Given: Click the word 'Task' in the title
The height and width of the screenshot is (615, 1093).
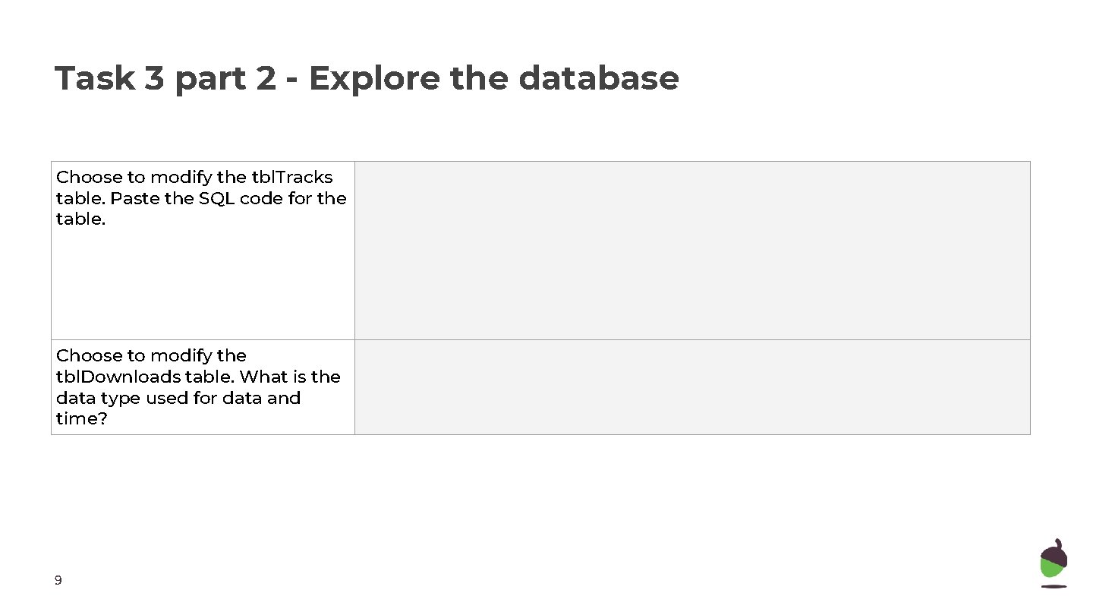Looking at the screenshot, I should pyautogui.click(x=95, y=78).
